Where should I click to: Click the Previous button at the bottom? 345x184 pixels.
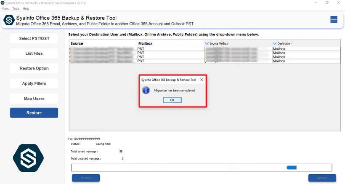[86, 178]
